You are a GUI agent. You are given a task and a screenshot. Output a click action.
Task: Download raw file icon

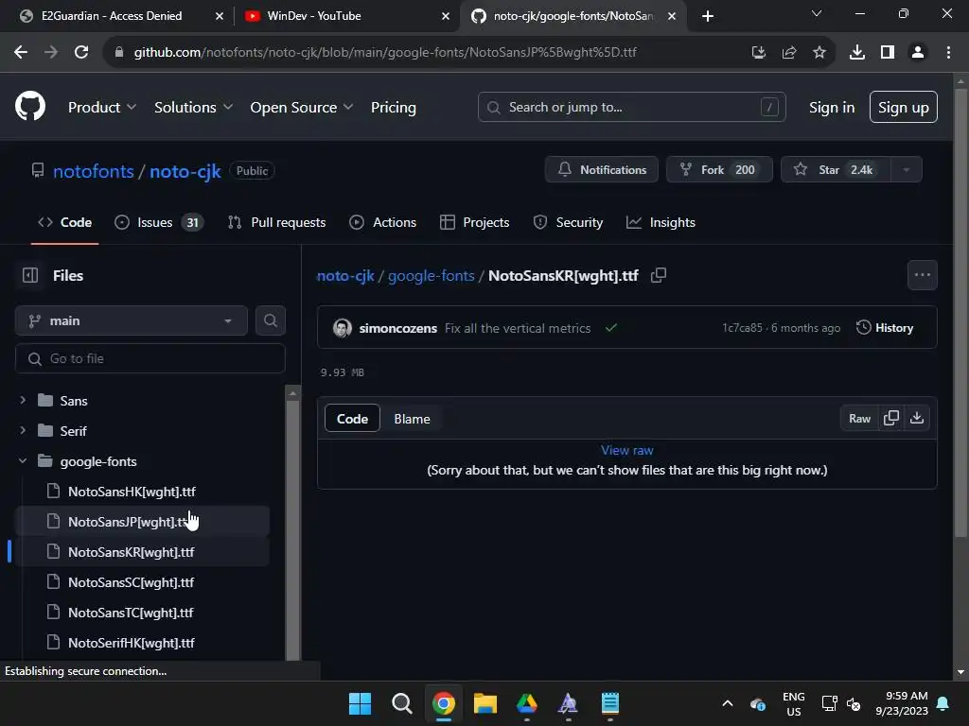tap(917, 418)
